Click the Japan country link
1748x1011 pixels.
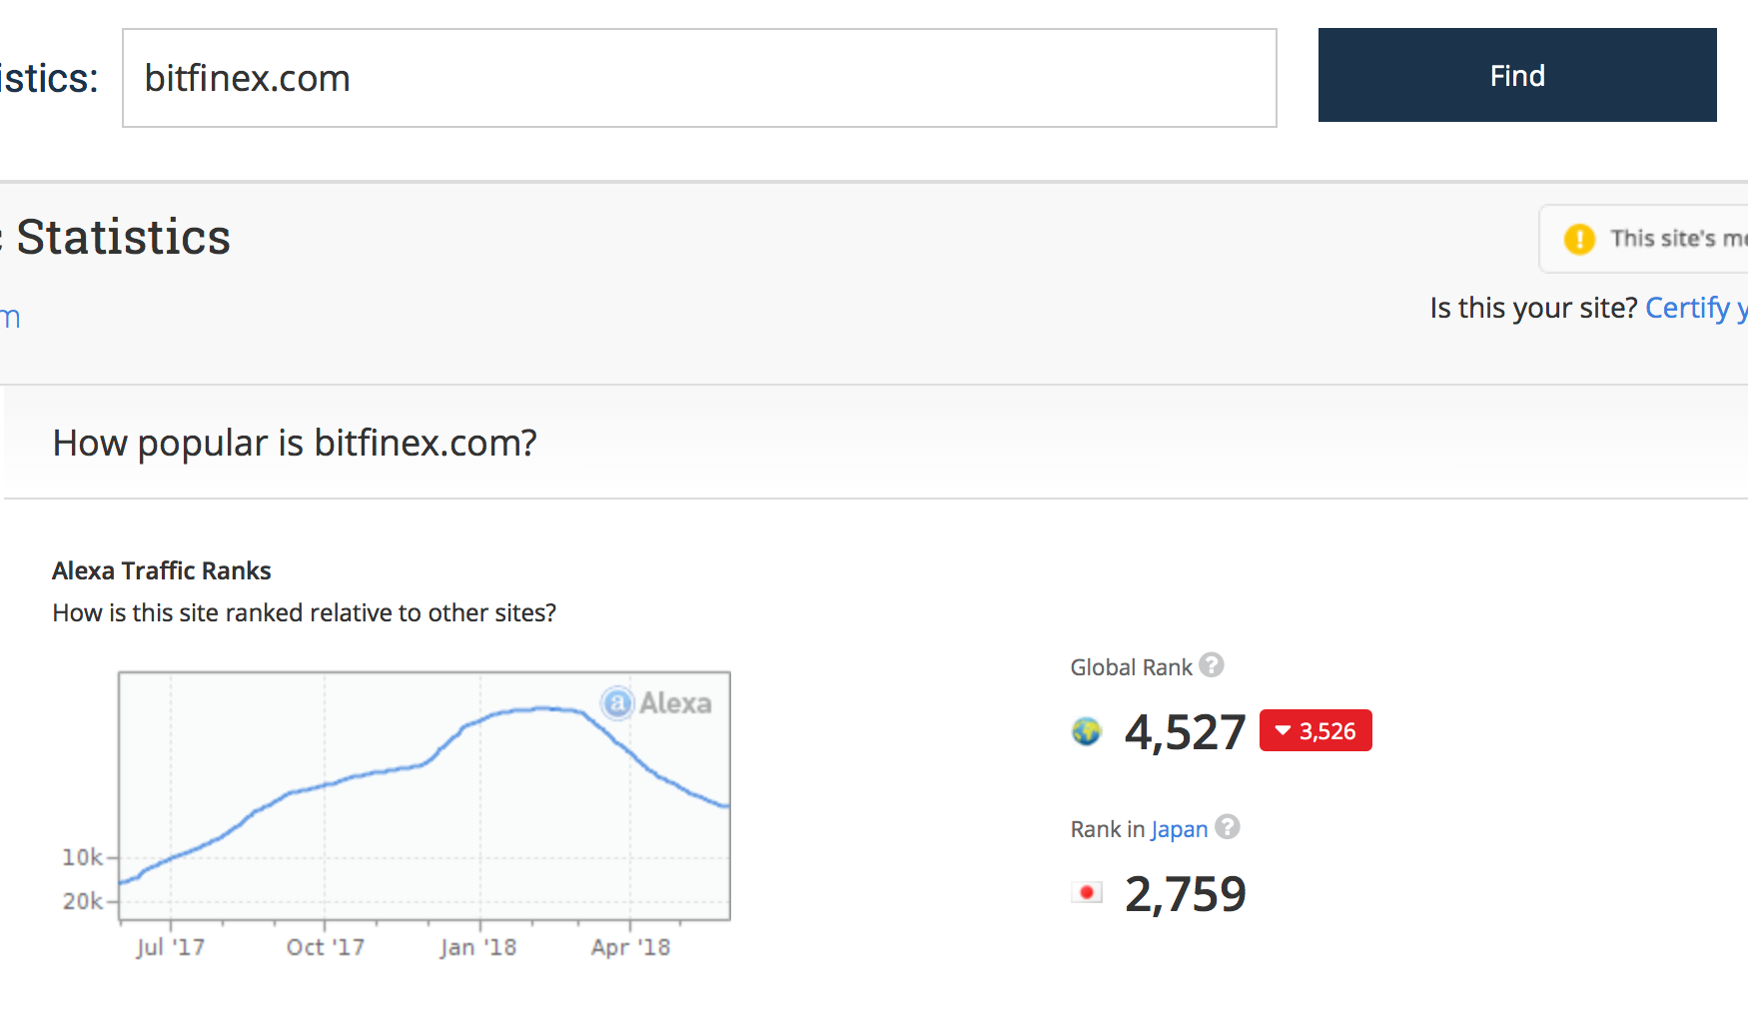click(x=1179, y=829)
